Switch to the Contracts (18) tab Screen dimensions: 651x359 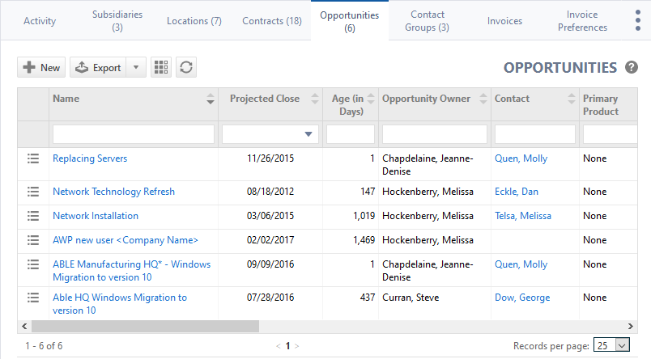click(272, 21)
